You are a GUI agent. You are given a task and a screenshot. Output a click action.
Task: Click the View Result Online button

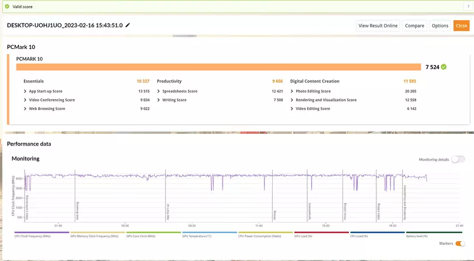pos(378,26)
